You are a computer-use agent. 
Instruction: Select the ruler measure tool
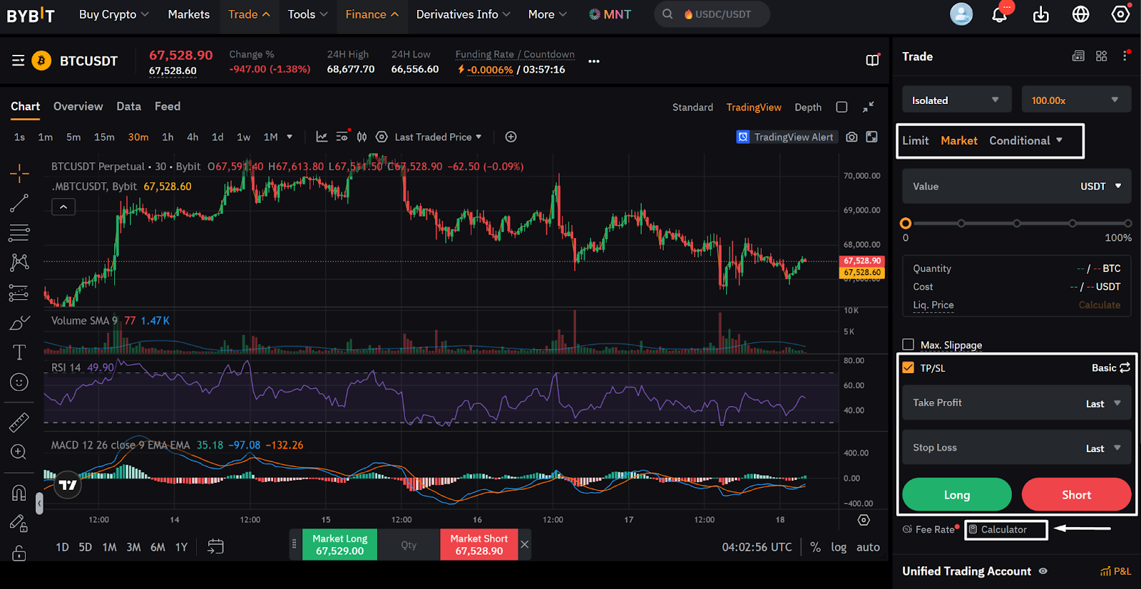19,422
